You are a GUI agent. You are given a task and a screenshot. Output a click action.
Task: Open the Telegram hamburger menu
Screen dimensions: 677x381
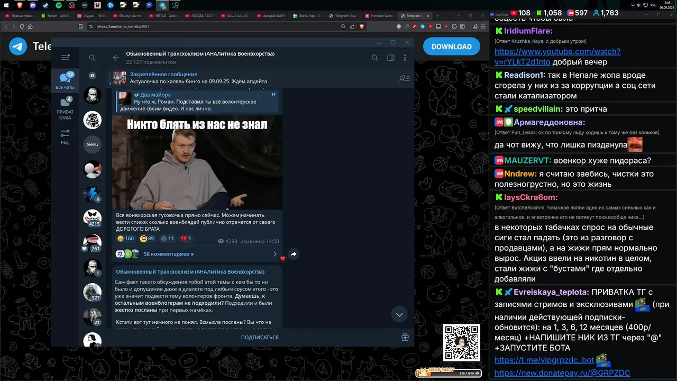click(x=65, y=58)
